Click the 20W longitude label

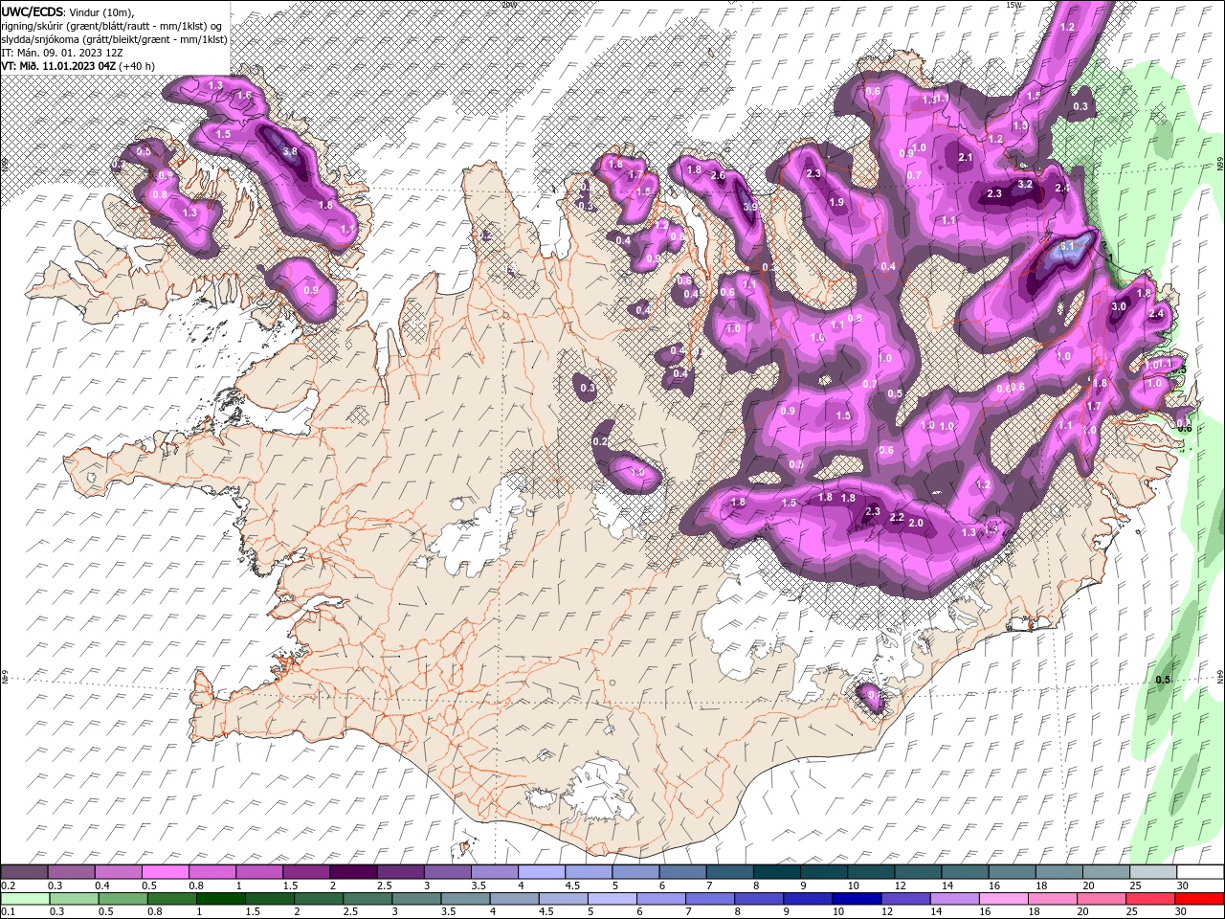(x=509, y=5)
